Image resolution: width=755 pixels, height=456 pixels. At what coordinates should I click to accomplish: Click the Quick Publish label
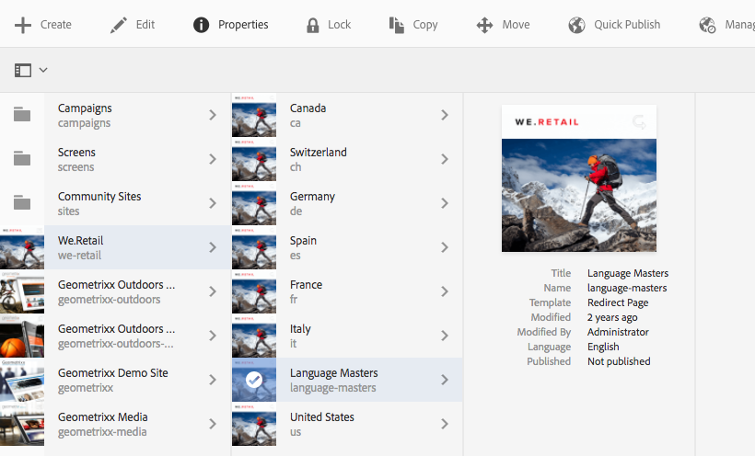627,25
